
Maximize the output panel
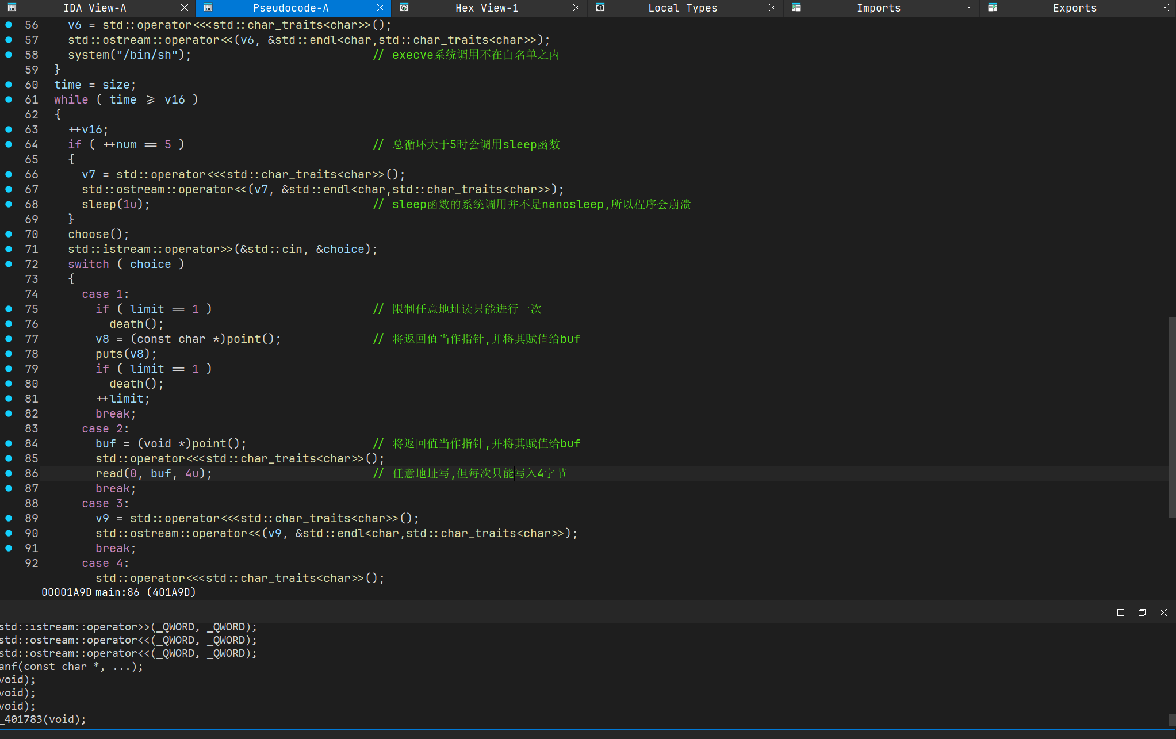(x=1121, y=612)
